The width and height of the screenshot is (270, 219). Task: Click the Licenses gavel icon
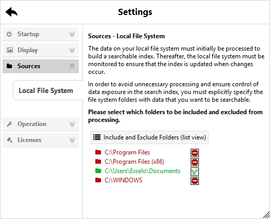tap(9, 140)
